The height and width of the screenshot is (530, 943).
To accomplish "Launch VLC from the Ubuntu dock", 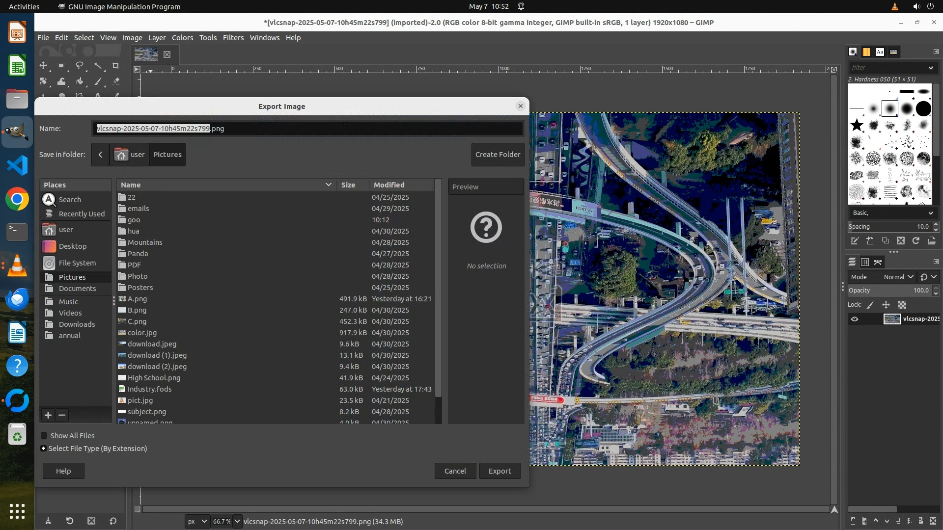I will pyautogui.click(x=17, y=265).
